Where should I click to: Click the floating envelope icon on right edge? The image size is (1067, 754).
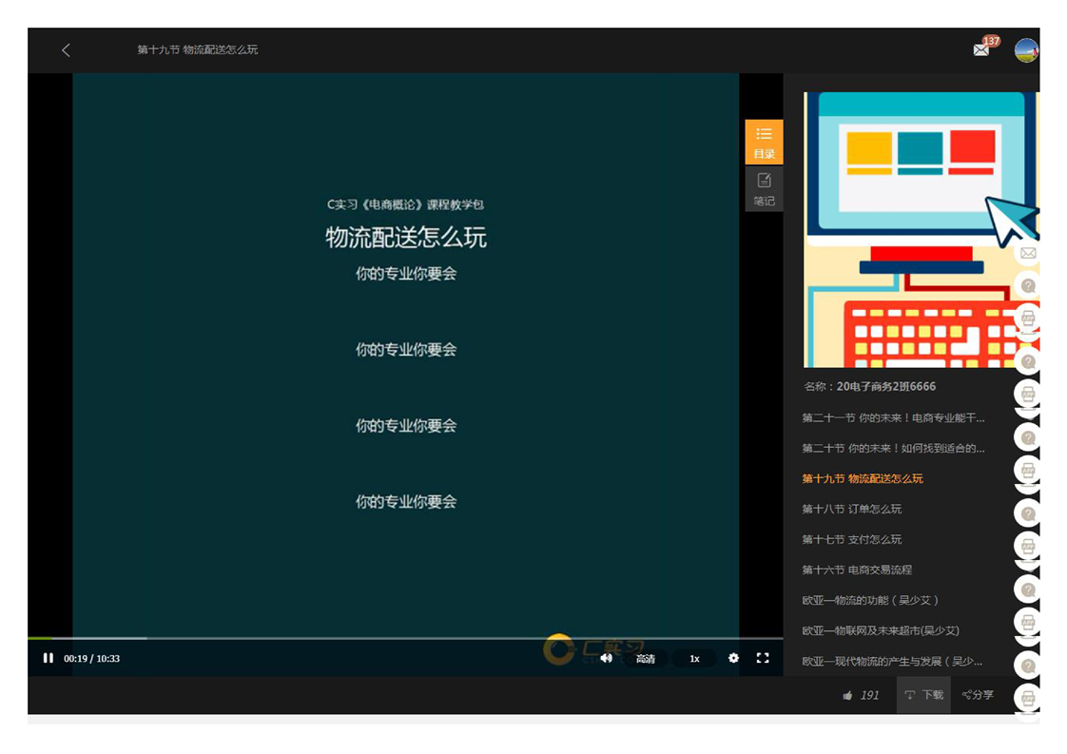coord(1028,254)
